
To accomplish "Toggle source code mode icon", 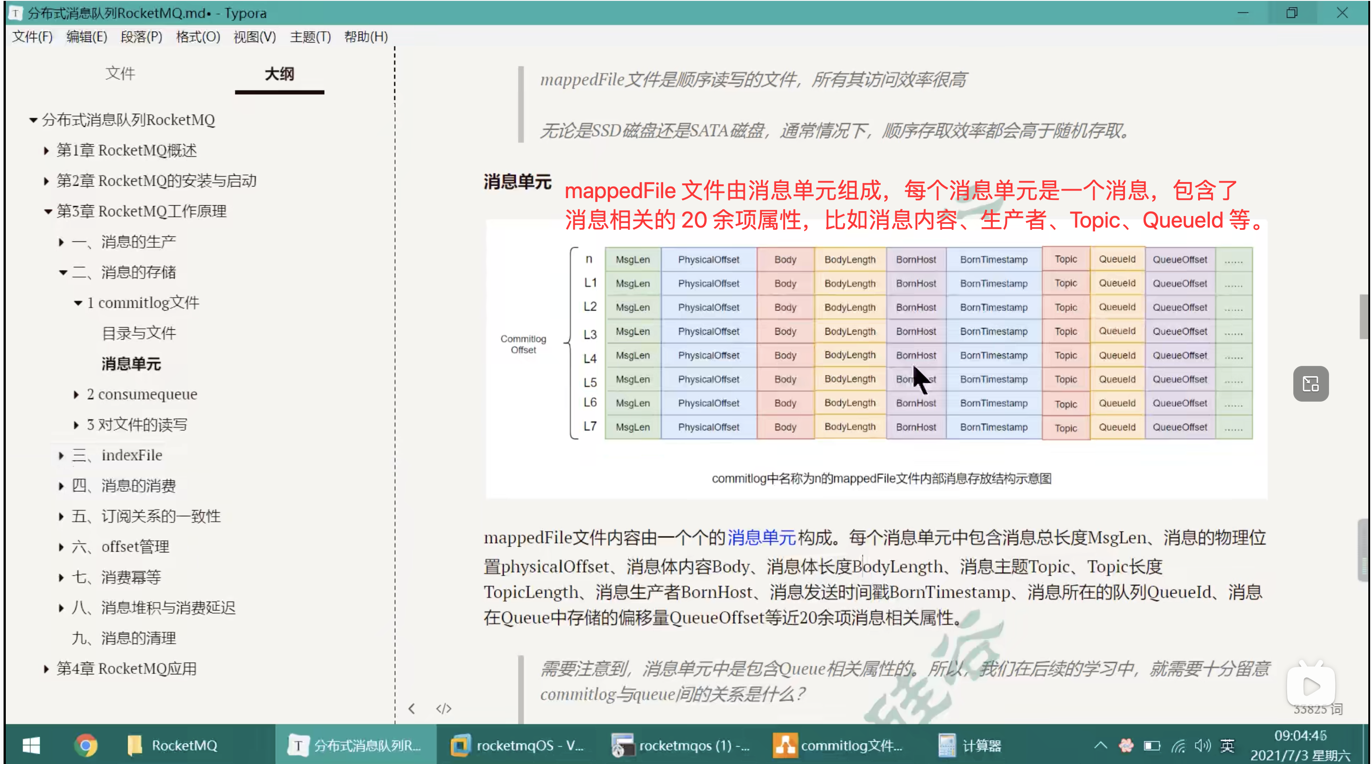I will click(x=443, y=709).
